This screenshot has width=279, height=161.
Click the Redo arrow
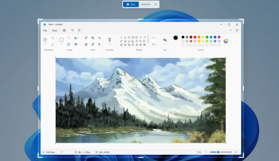coord(79,30)
